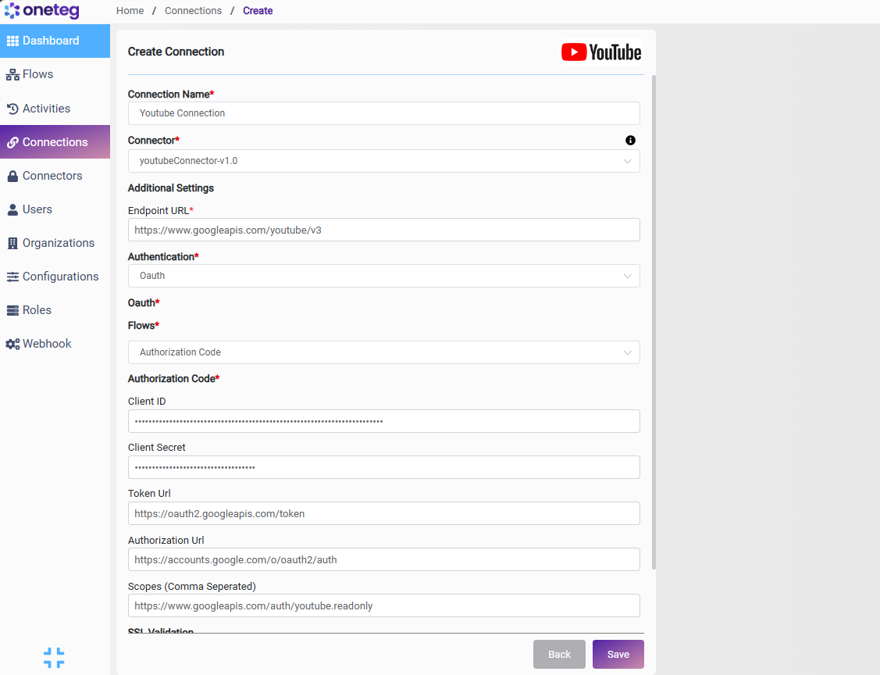Open the Webhook gears icon
Viewport: 880px width, 675px height.
point(12,345)
